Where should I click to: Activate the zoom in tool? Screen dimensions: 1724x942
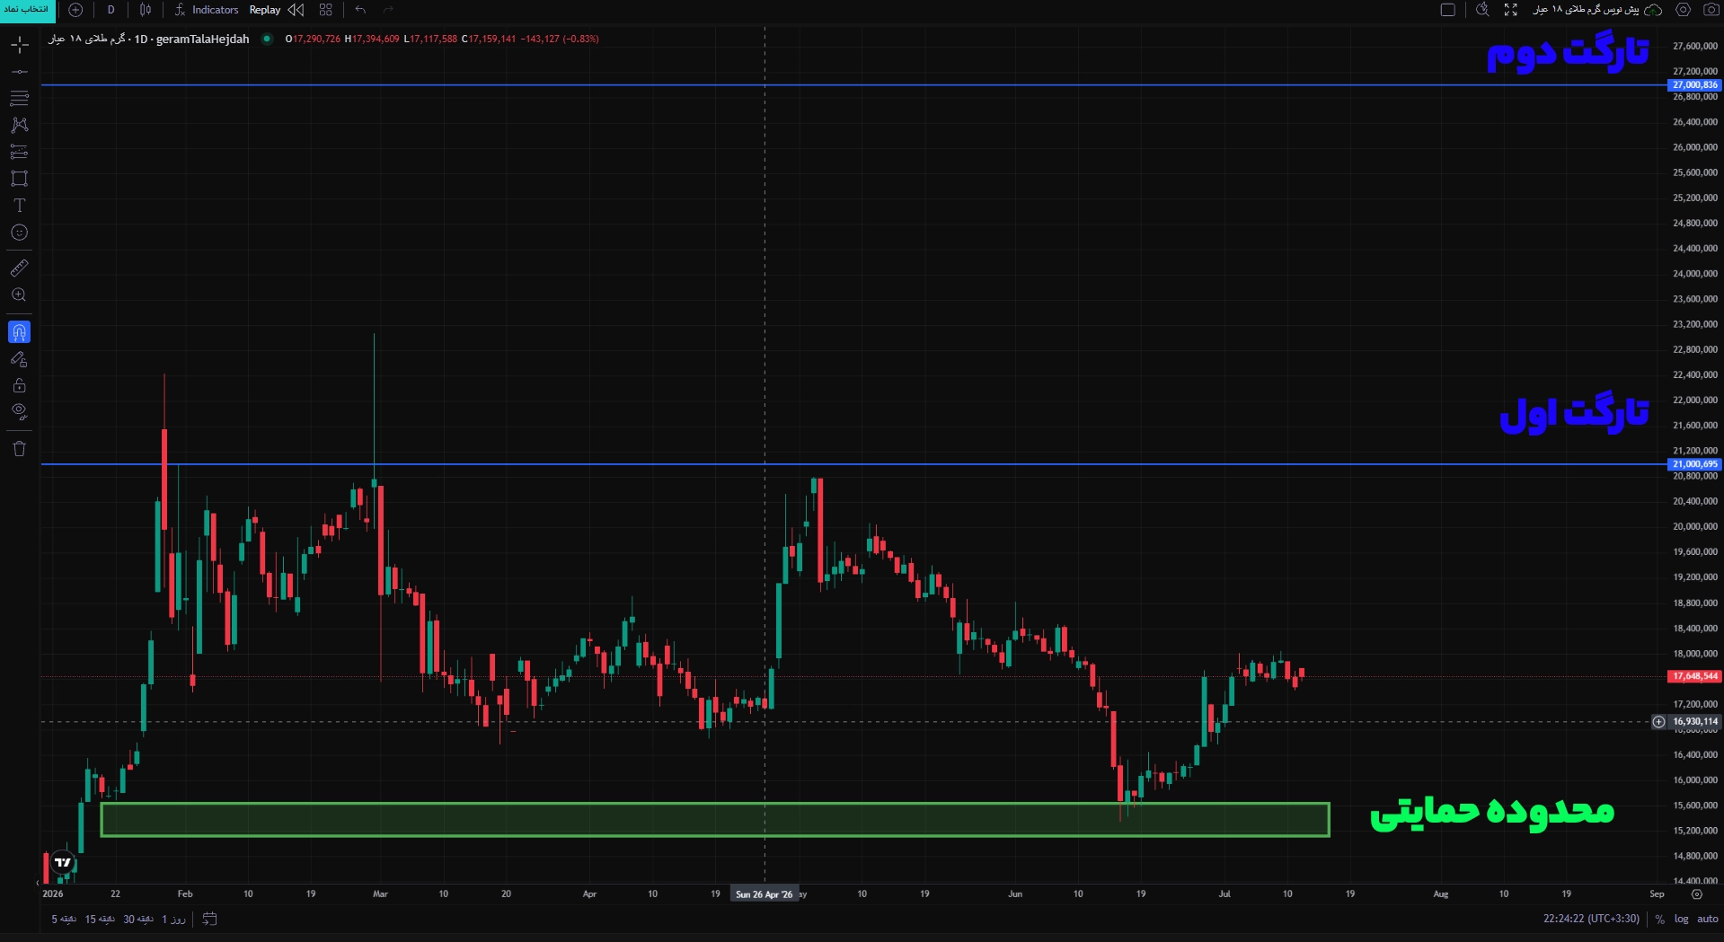pos(20,295)
